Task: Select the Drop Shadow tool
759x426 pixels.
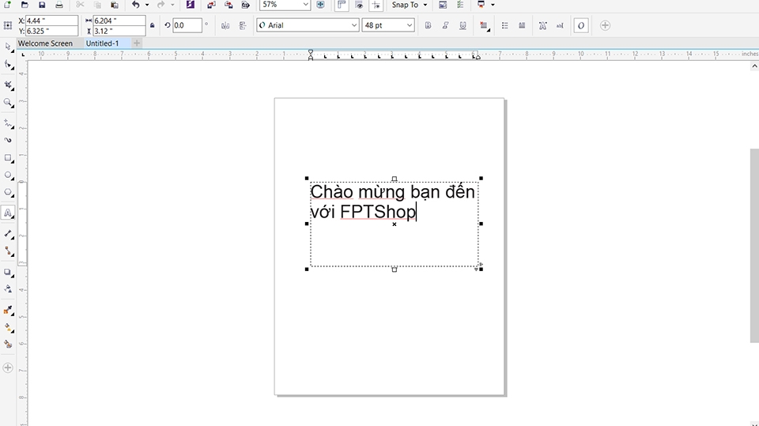Action: pos(8,272)
